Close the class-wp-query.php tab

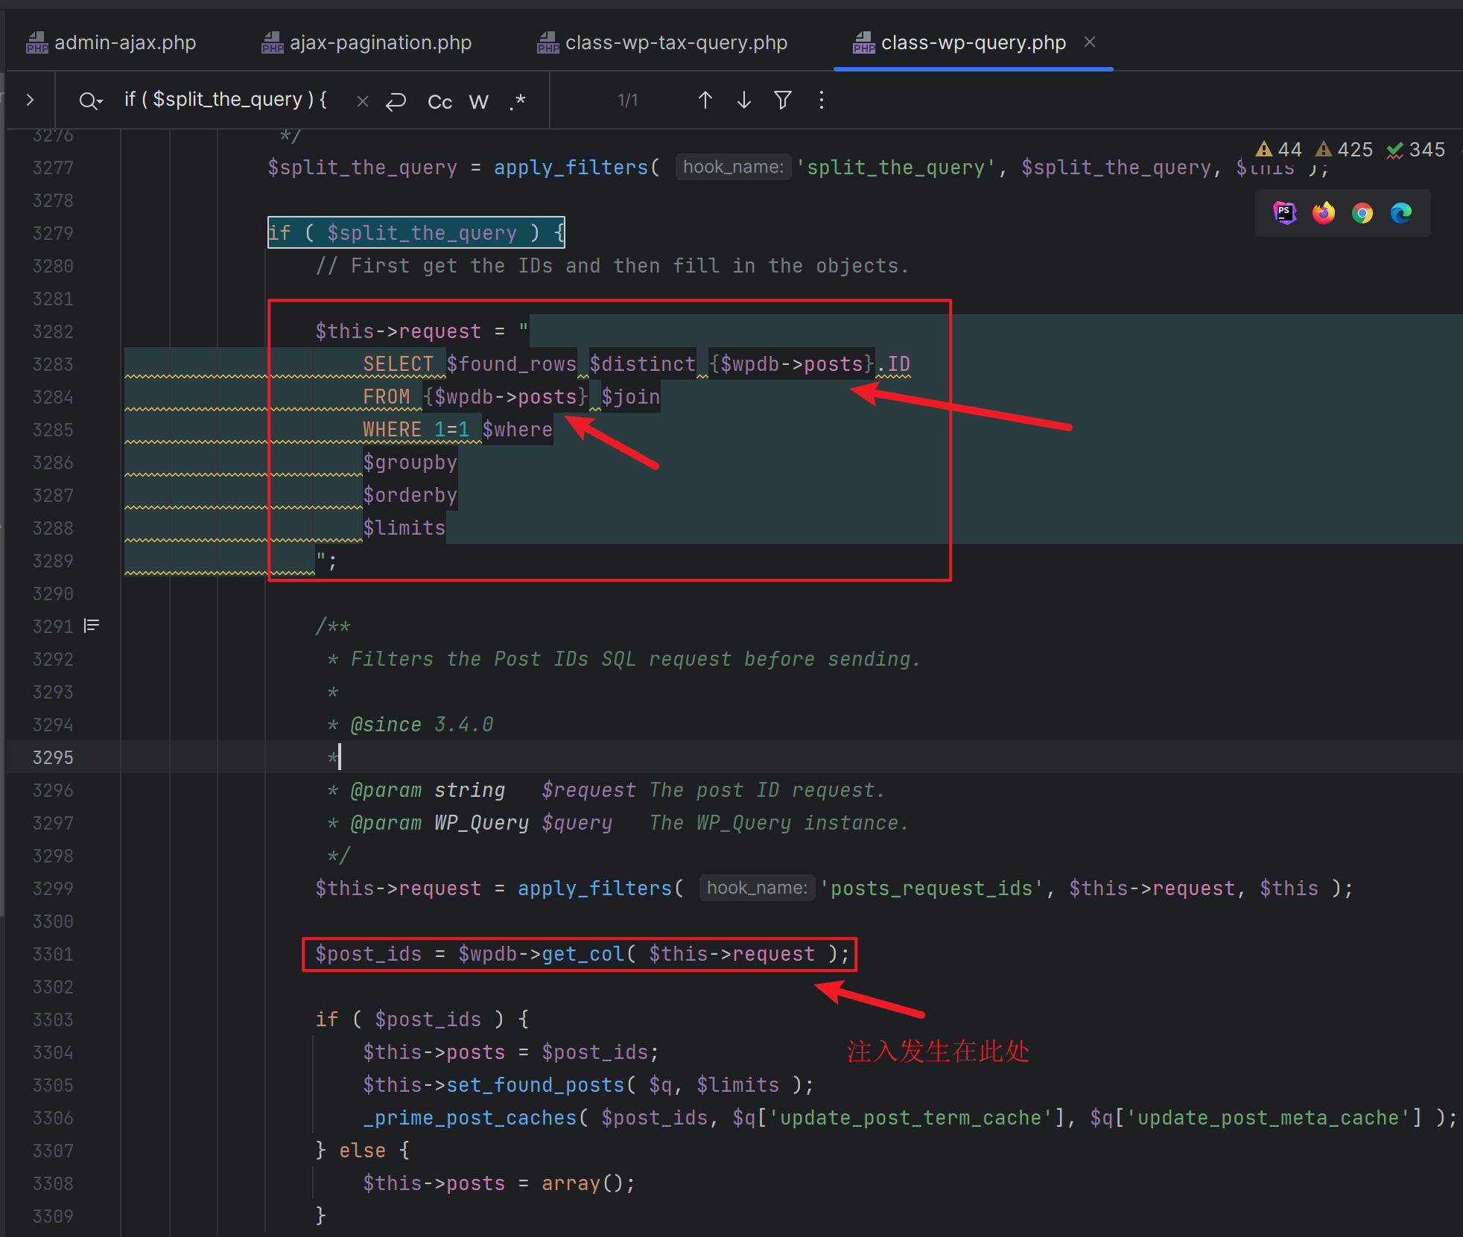1089,42
